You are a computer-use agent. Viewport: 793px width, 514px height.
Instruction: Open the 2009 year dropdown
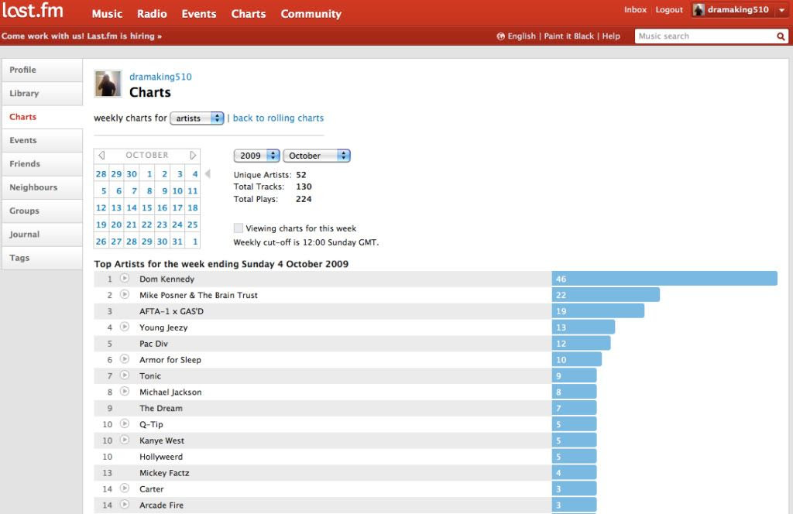256,156
